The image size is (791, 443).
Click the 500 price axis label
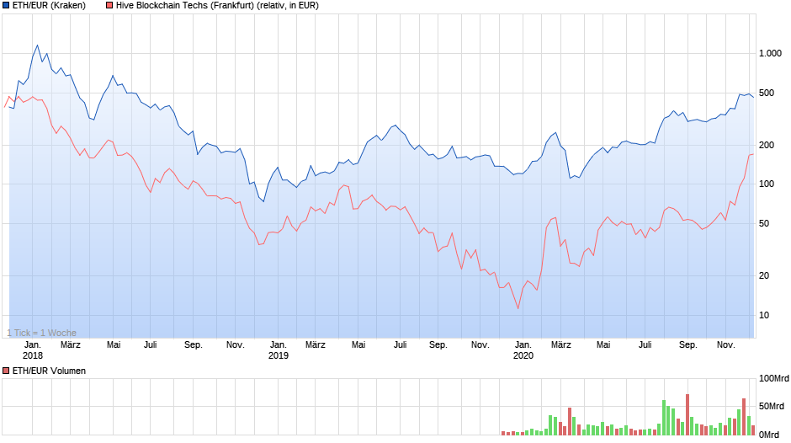point(767,93)
